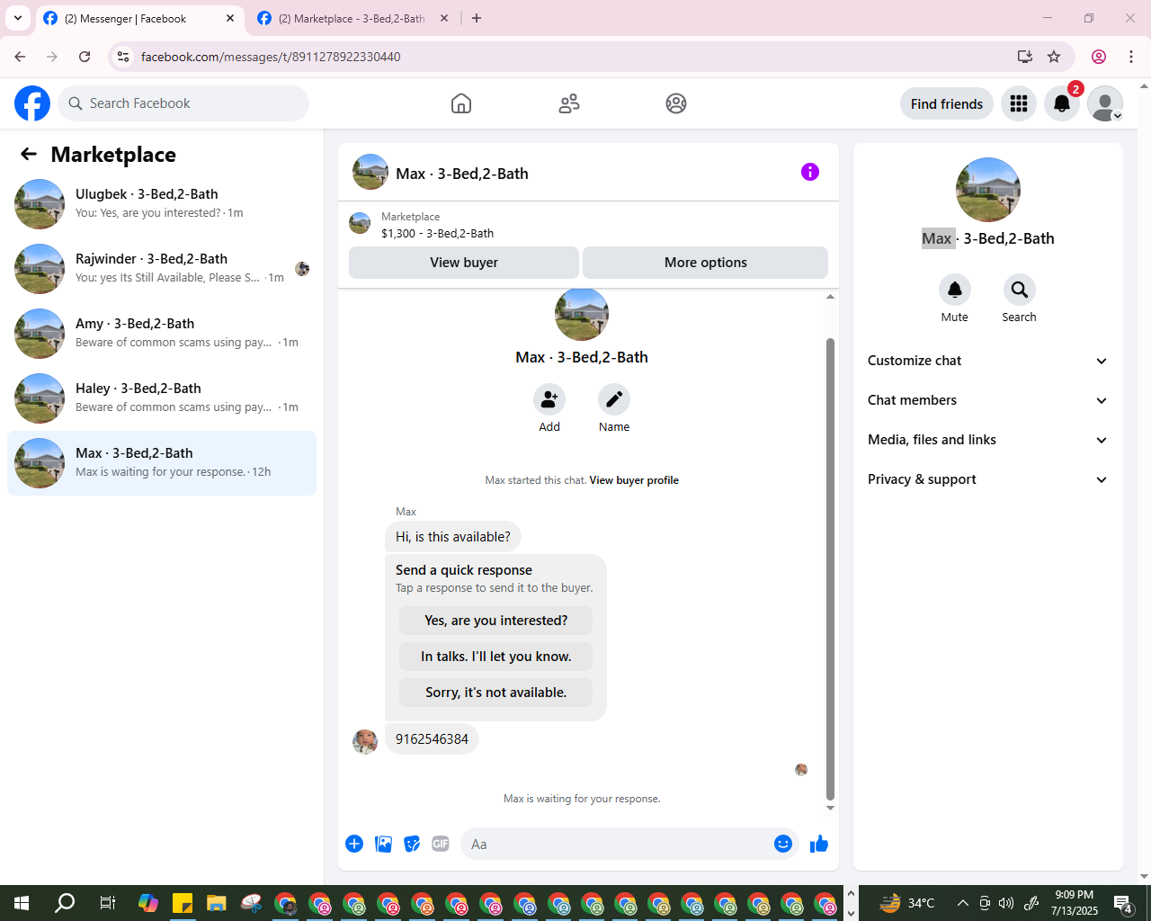Image resolution: width=1151 pixels, height=921 pixels.
Task: Click the View buyer button
Action: [x=464, y=263]
